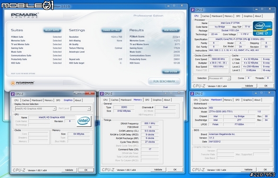Switch to Caches tab in CPU window
278x178 pixels.
coord(205,16)
